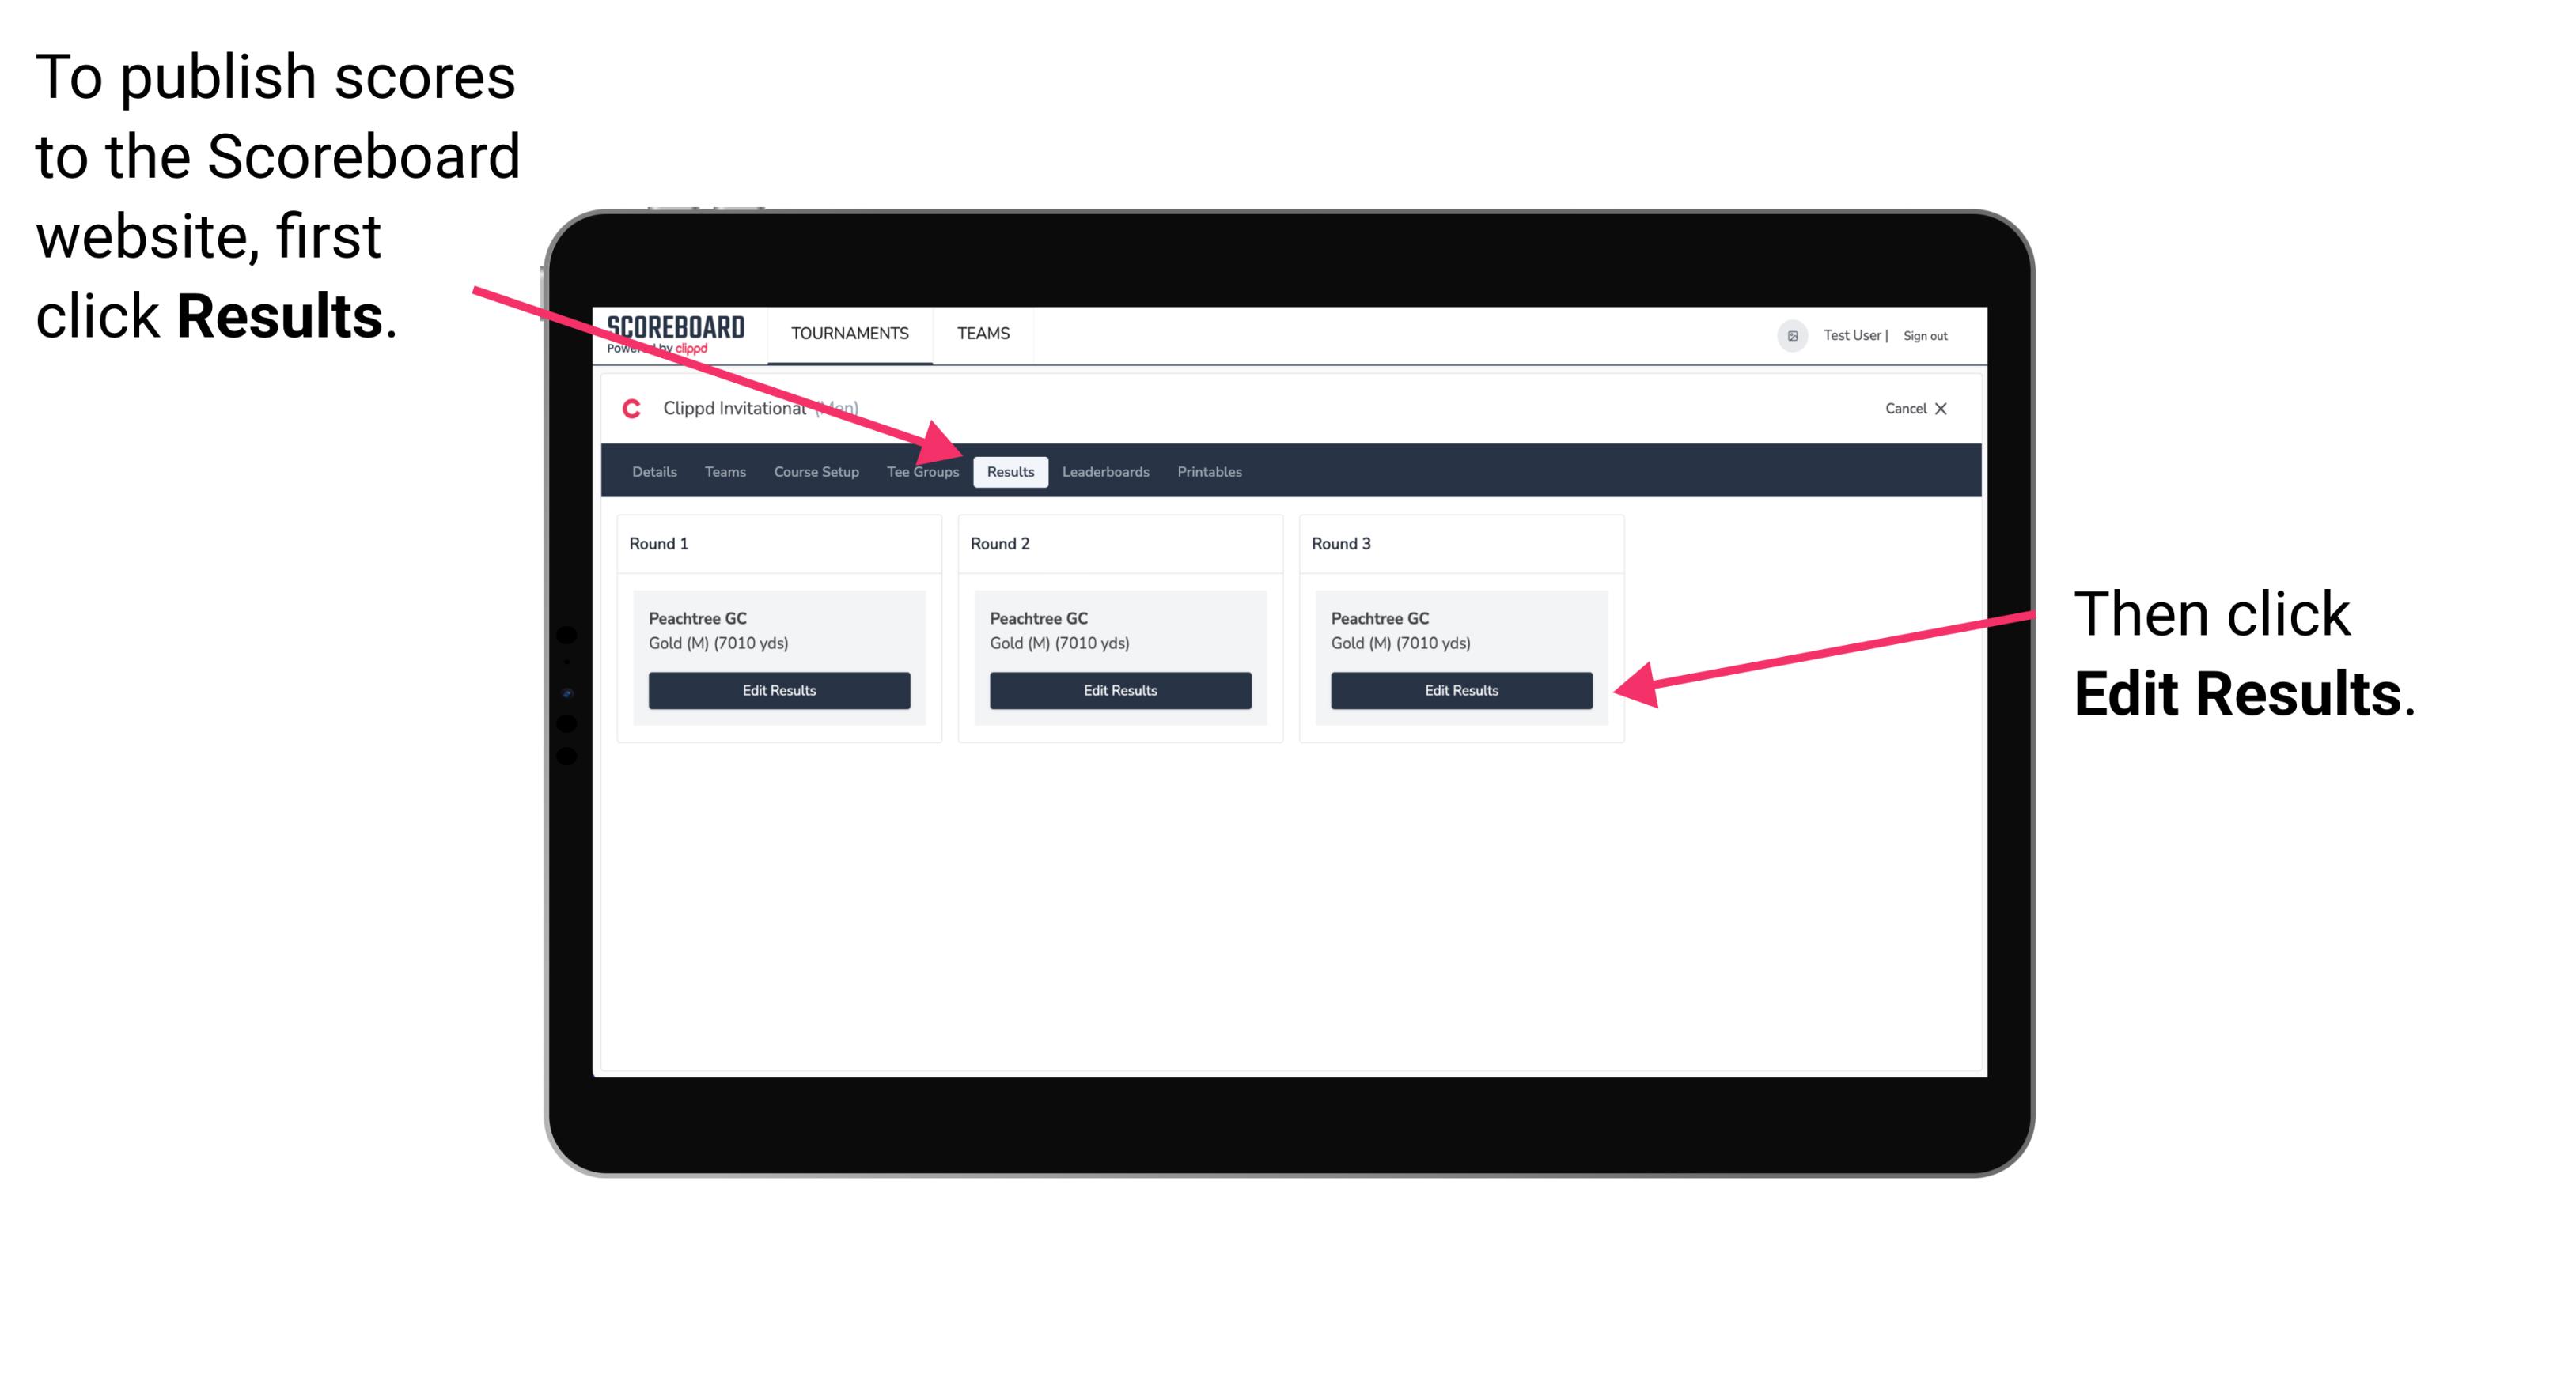The width and height of the screenshot is (2576, 1385).
Task: Click Sign out button
Action: pyautogui.click(x=1930, y=333)
